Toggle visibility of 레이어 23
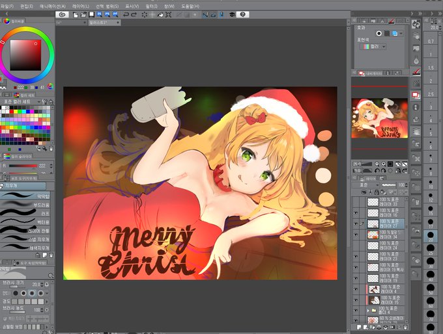Screen dimensions: 443x334 (x=356, y=257)
